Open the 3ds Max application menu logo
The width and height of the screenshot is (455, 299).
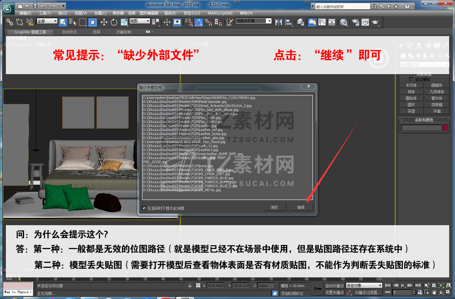[8, 9]
